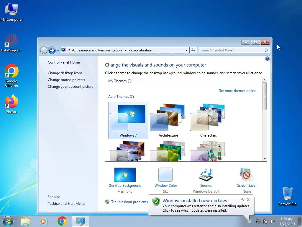Launch Google Chrome from the desktop

click(12, 75)
